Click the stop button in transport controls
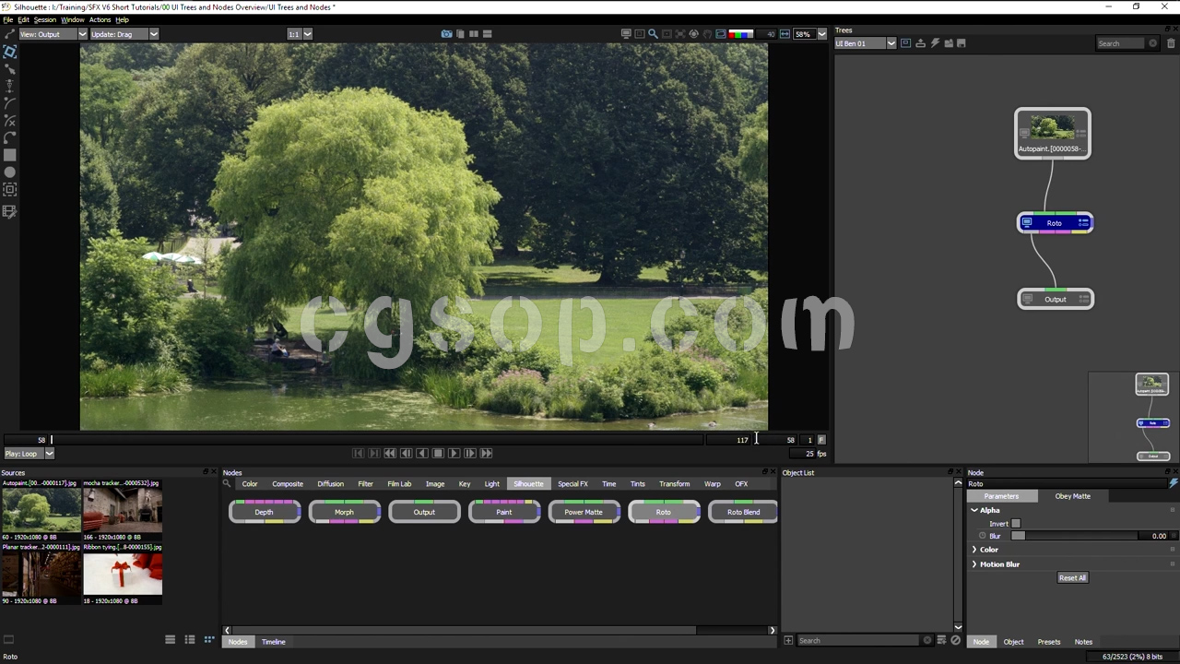 click(x=438, y=453)
